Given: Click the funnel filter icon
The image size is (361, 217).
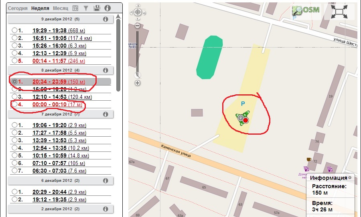Looking at the screenshot, I should tap(86, 8).
